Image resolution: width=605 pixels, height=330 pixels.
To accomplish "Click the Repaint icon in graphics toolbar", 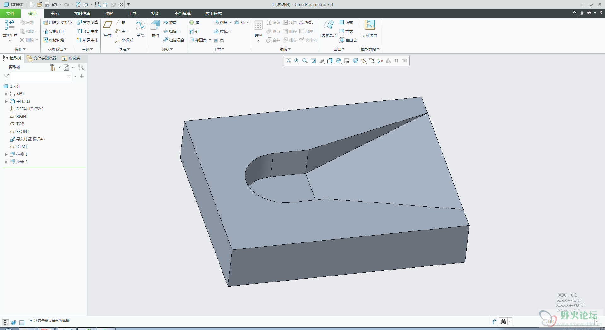I will point(313,61).
